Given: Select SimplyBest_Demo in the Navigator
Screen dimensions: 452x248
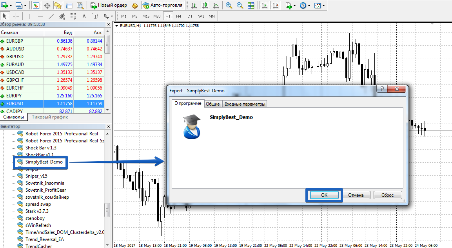Looking at the screenshot, I should click(x=44, y=162).
